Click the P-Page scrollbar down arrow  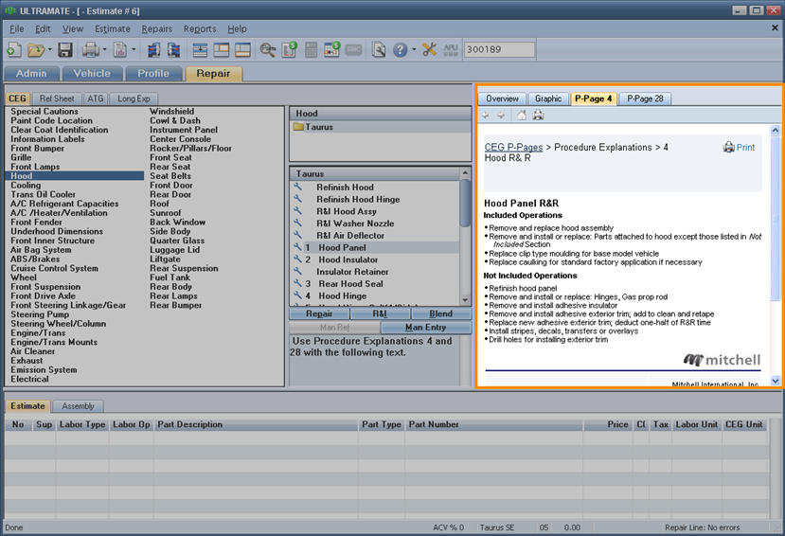click(x=776, y=380)
